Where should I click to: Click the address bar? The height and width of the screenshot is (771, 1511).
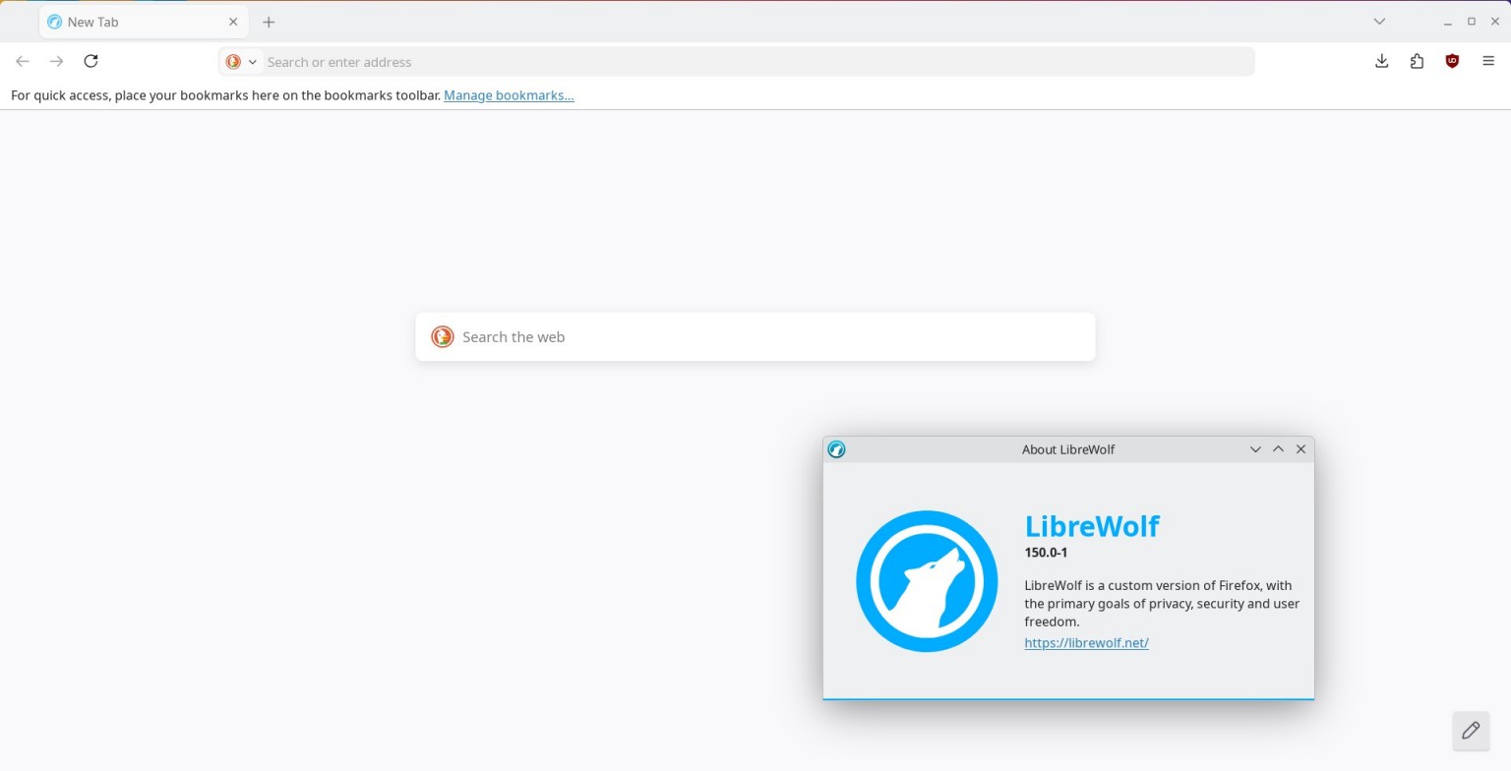(689, 61)
